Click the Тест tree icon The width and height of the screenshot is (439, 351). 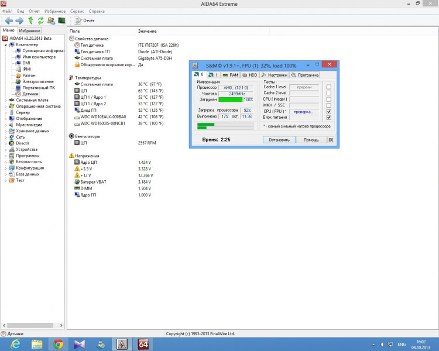12,180
